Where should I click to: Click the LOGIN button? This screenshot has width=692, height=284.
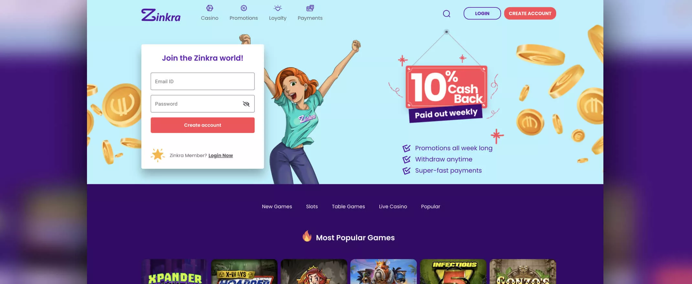(x=482, y=13)
